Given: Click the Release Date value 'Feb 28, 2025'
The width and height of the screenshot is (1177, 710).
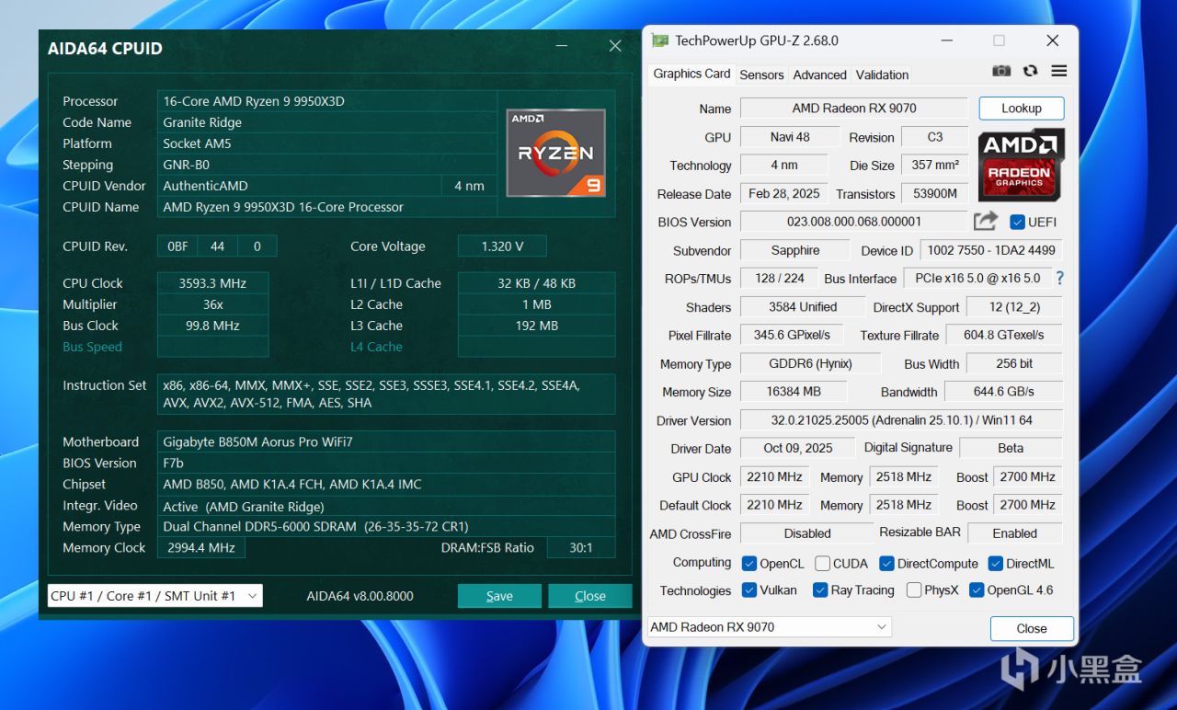Looking at the screenshot, I should [784, 194].
